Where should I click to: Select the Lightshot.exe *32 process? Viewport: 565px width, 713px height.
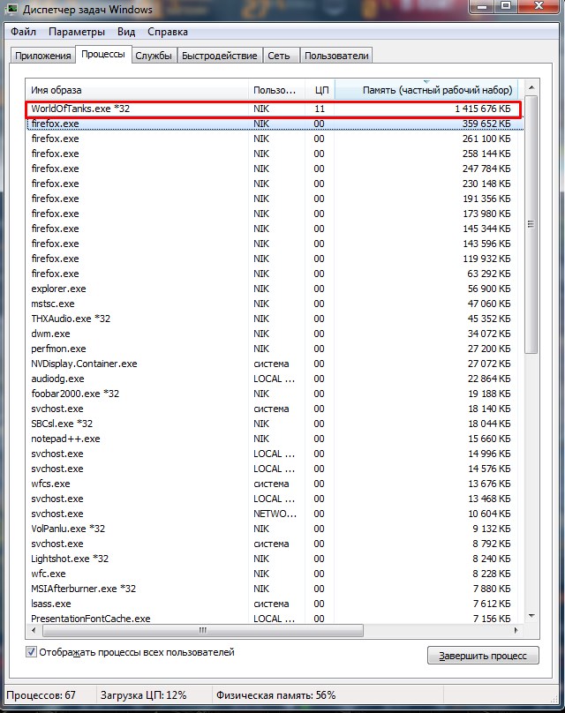(x=274, y=559)
